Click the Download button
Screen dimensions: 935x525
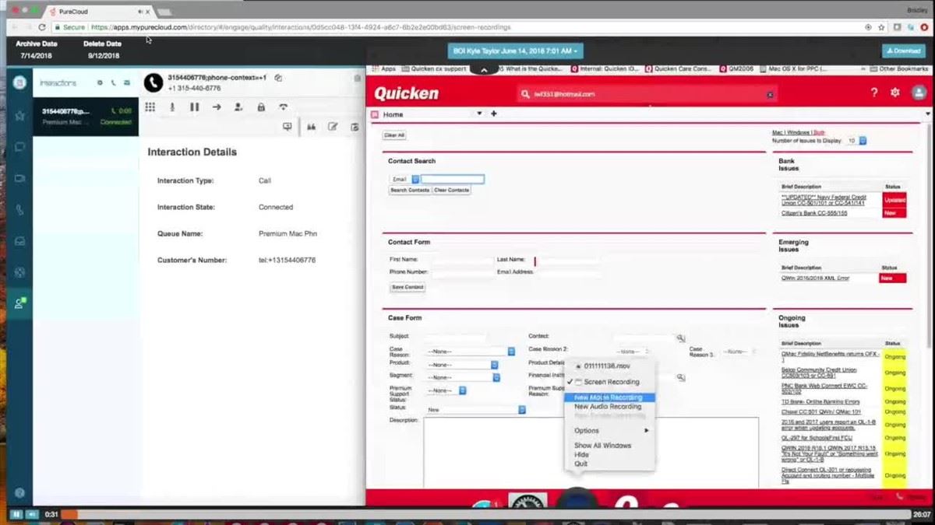[x=904, y=51]
